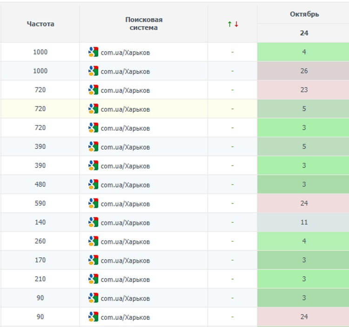349x327 pixels.
Task: Click the Google icon in the 170 frequency row
Action: 93,260
